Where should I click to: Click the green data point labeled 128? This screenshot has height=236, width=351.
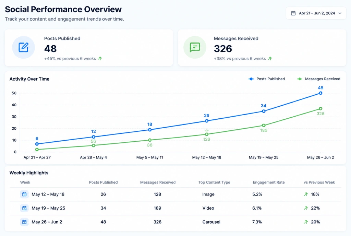207,134
